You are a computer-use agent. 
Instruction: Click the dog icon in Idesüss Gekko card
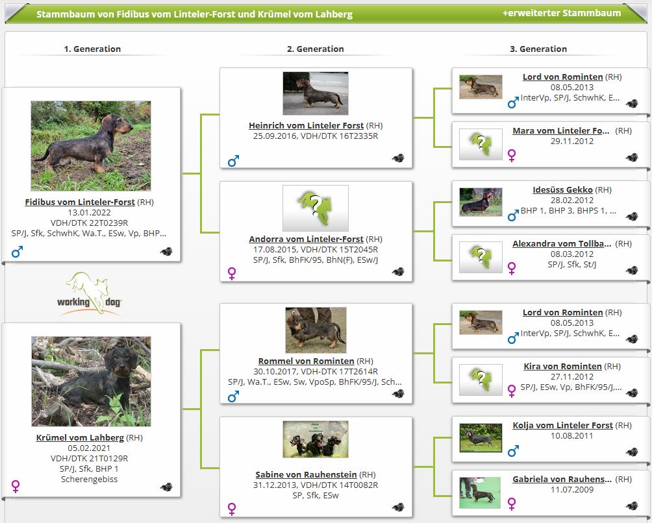[x=631, y=213]
